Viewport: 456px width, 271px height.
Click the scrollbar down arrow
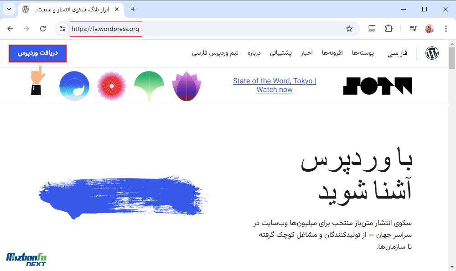pyautogui.click(x=452, y=266)
